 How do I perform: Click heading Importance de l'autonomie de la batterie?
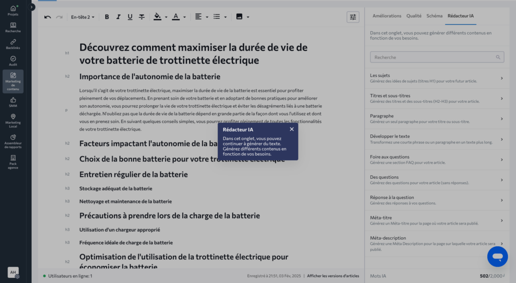pos(150,77)
